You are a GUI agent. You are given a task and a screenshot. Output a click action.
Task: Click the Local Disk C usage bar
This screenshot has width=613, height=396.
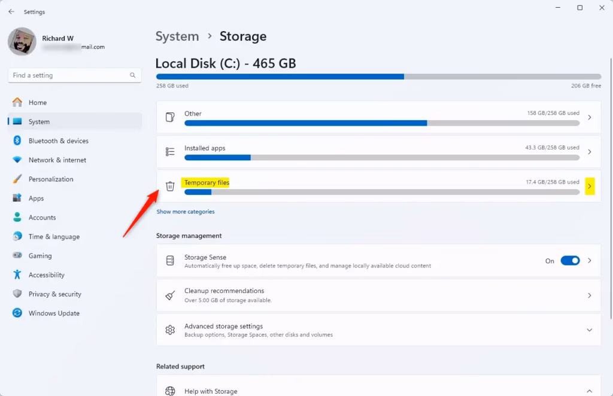pyautogui.click(x=378, y=77)
